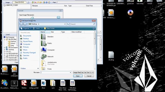The height and width of the screenshot is (92, 165).
Task: Select My Computer in Local tree
Action: (9, 37)
